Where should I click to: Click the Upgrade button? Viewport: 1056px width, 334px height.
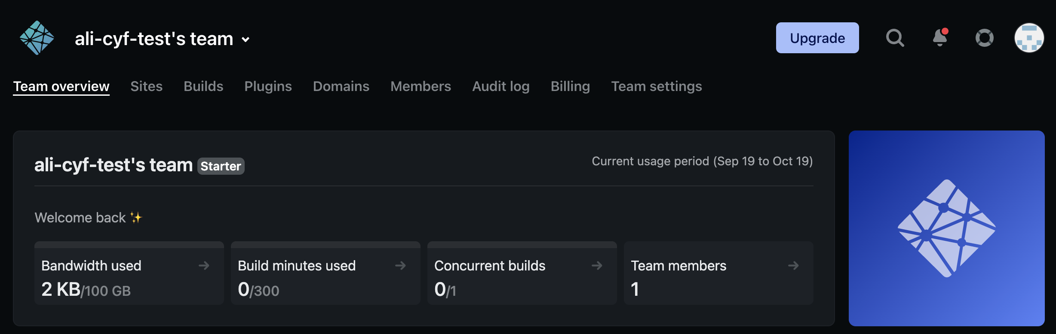click(x=817, y=38)
